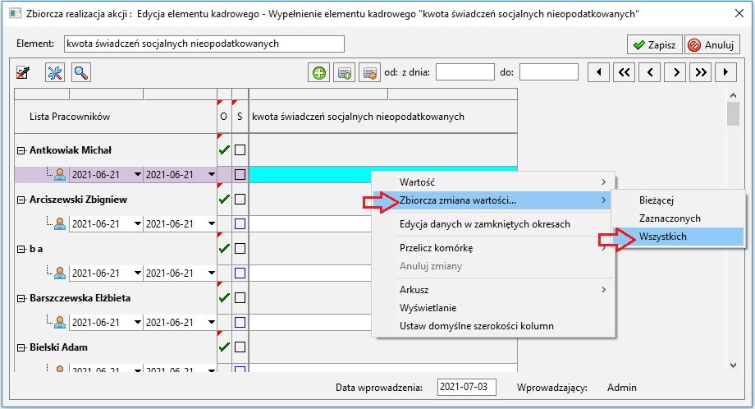Click the green plus add icon
The image size is (755, 409).
click(318, 73)
